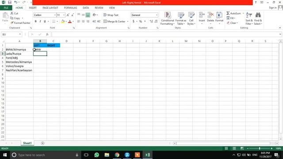This screenshot has height=159, width=283.
Task: Toggle Italic formatting
Action: (x=40, y=22)
